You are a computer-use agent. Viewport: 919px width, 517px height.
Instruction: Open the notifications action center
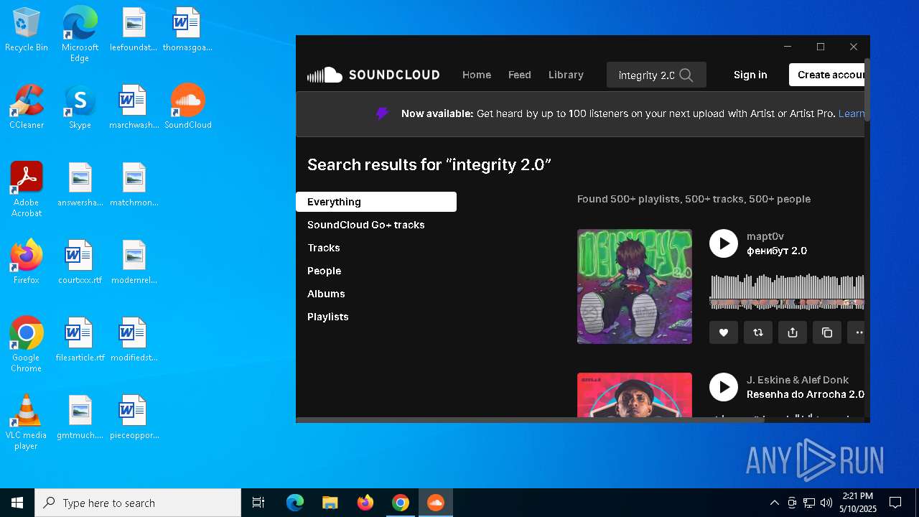pyautogui.click(x=895, y=503)
